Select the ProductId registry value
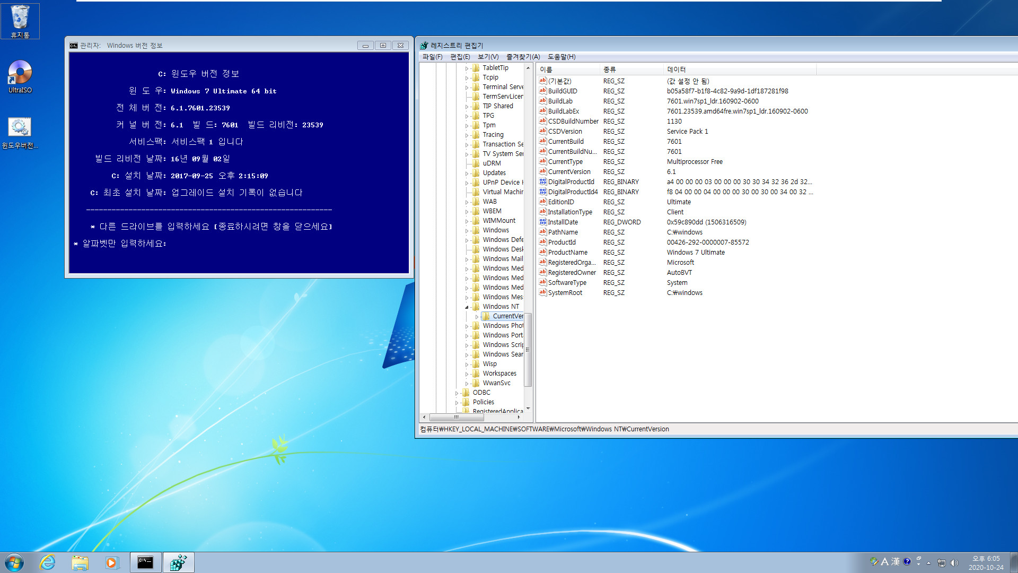Image resolution: width=1018 pixels, height=573 pixels. tap(561, 242)
